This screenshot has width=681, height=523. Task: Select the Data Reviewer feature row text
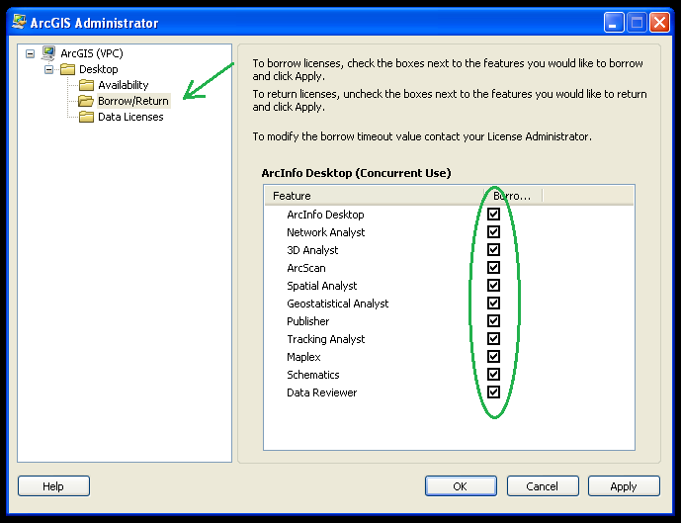(321, 392)
